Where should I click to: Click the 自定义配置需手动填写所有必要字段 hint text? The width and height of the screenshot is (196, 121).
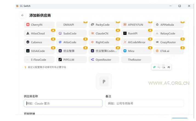[47, 67]
